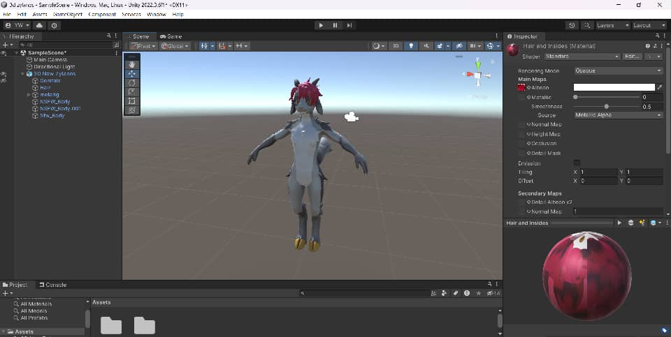
Task: Select the Rect tool in Scene toolbar
Action: pos(132,100)
